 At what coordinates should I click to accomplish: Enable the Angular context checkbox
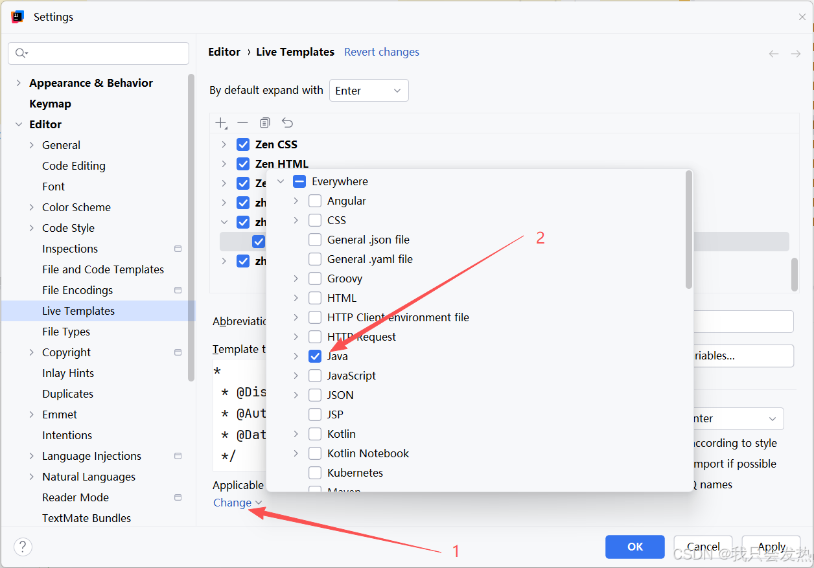[315, 201]
